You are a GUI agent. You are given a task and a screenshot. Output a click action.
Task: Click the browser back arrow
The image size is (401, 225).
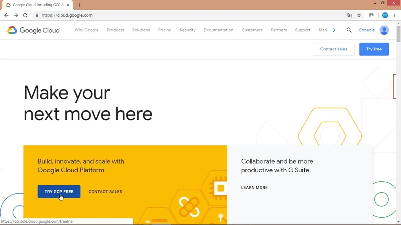click(x=6, y=15)
